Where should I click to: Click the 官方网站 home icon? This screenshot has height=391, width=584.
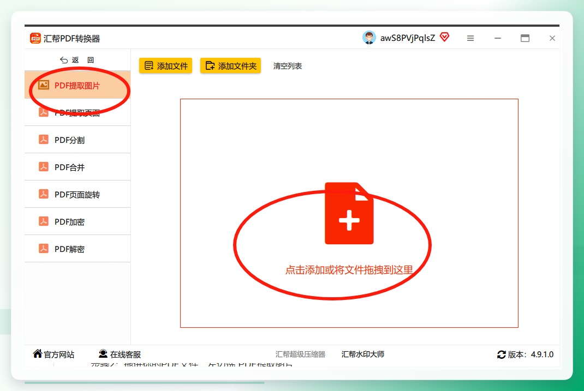point(37,353)
